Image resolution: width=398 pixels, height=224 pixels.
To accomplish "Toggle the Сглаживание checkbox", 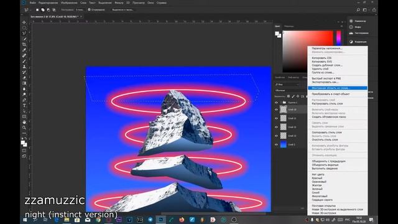I will click(x=89, y=10).
